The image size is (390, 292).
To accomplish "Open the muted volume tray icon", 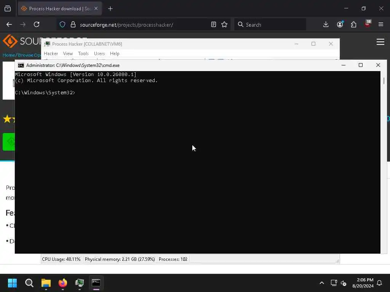I will pos(344,283).
